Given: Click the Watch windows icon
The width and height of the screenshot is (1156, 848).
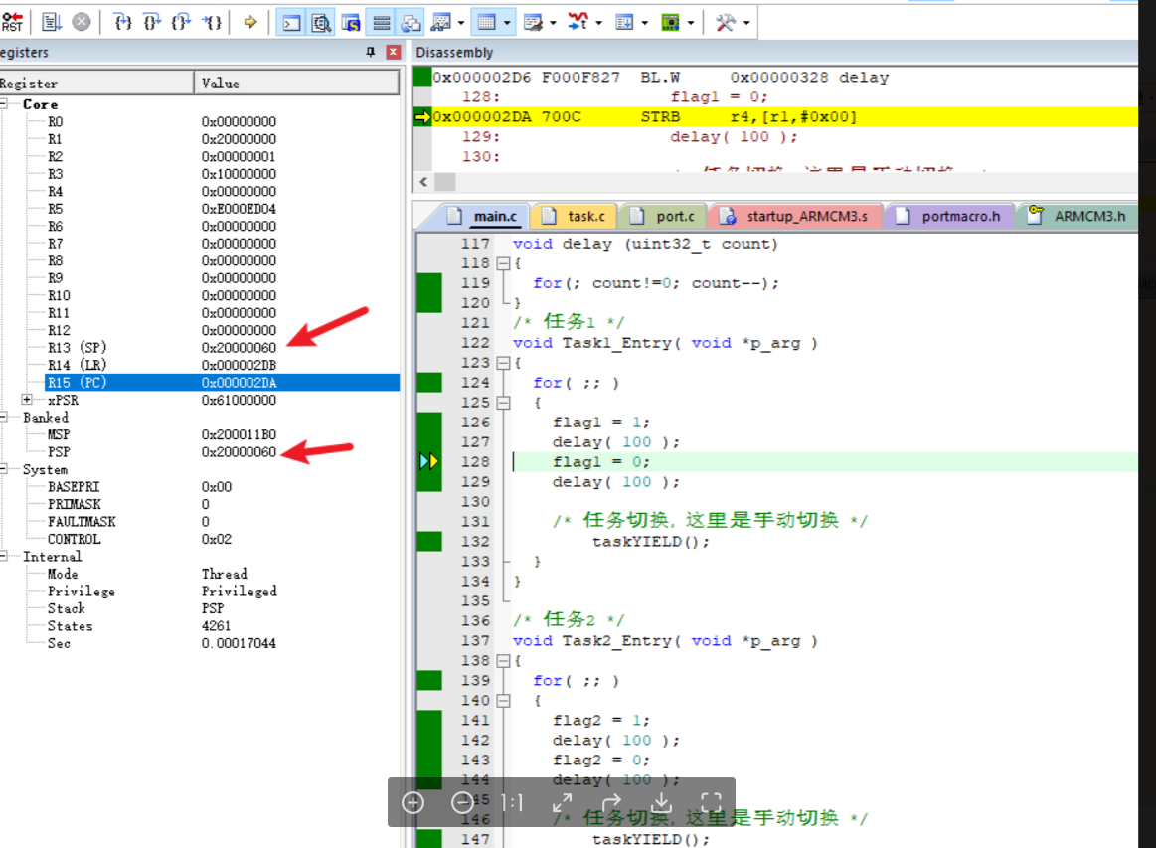Looking at the screenshot, I should pyautogui.click(x=441, y=23).
